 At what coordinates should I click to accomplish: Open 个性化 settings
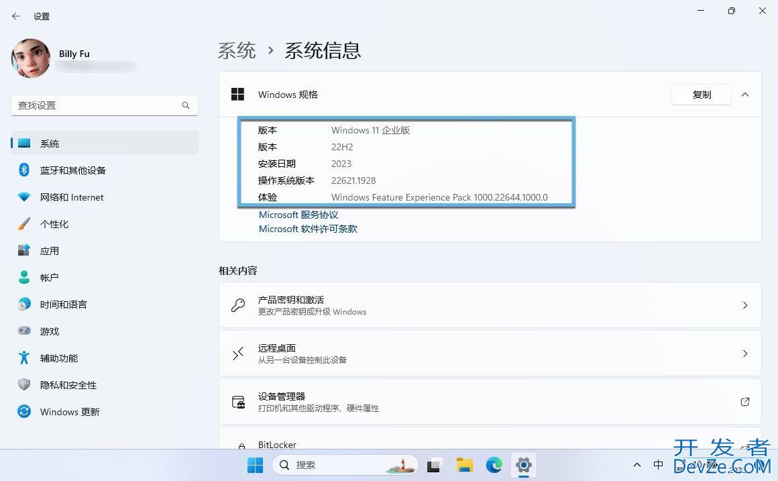point(104,224)
